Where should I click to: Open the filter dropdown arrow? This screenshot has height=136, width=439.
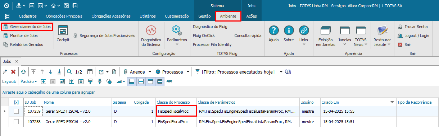point(281,72)
